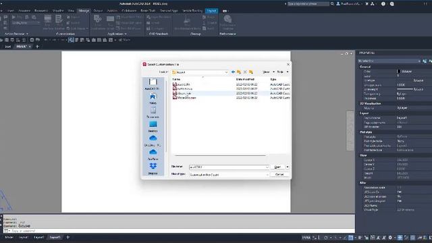Switch to the Start file tab
Image resolution: width=432 pixels, height=243 pixels.
(x=7, y=47)
